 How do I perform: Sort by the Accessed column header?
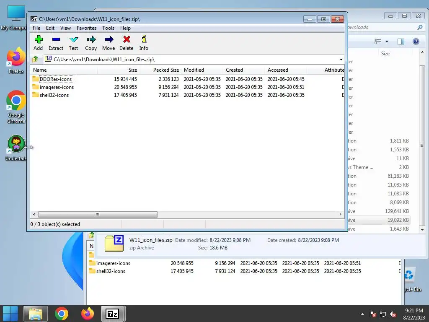click(x=286, y=70)
